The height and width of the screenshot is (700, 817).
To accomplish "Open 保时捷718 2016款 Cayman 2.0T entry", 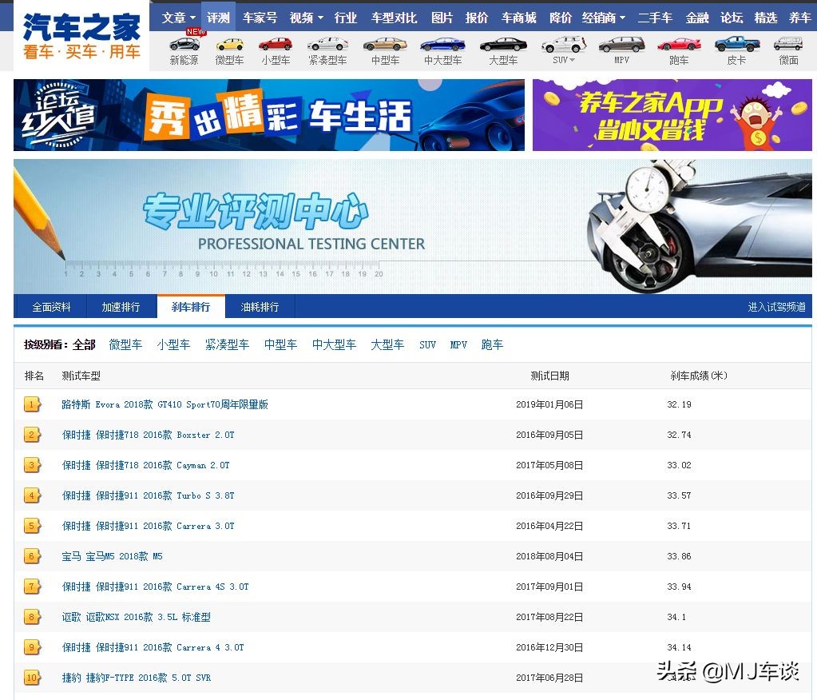I will (145, 465).
